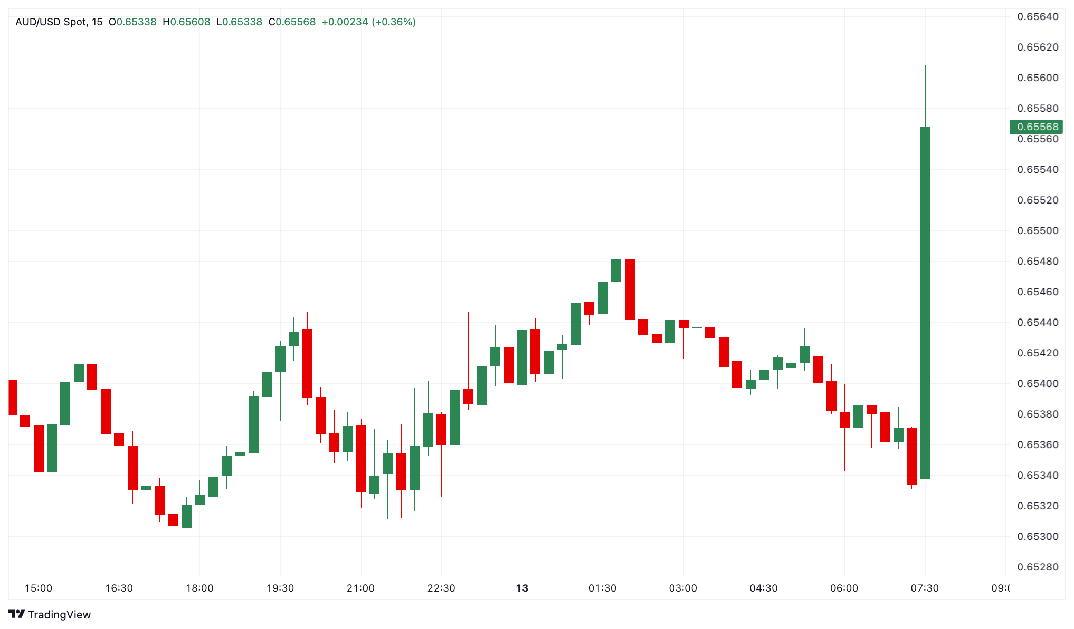1074x629 pixels.
Task: Select the 21:00 time axis label
Action: click(x=360, y=588)
